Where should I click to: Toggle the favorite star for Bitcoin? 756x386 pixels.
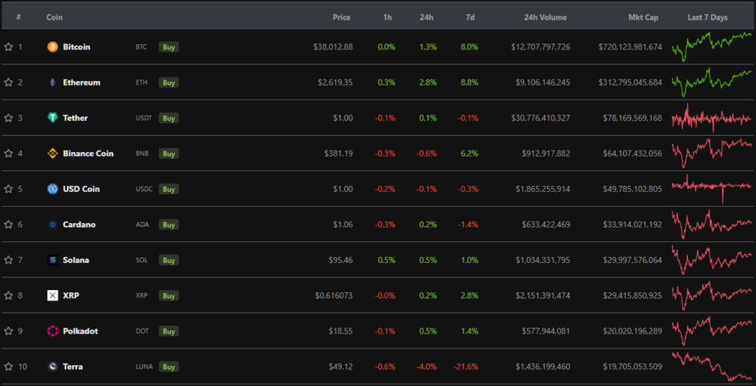point(9,47)
